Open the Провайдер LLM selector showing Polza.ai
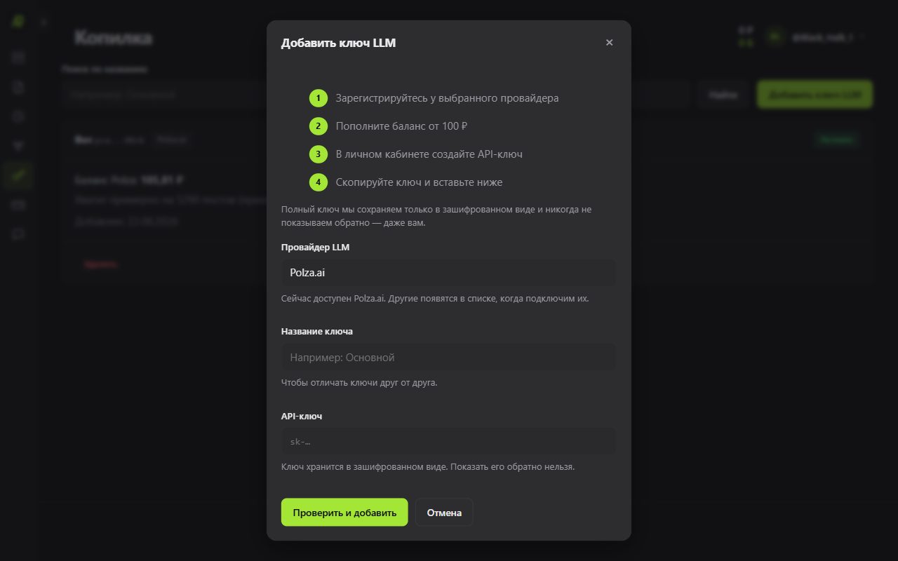 448,273
